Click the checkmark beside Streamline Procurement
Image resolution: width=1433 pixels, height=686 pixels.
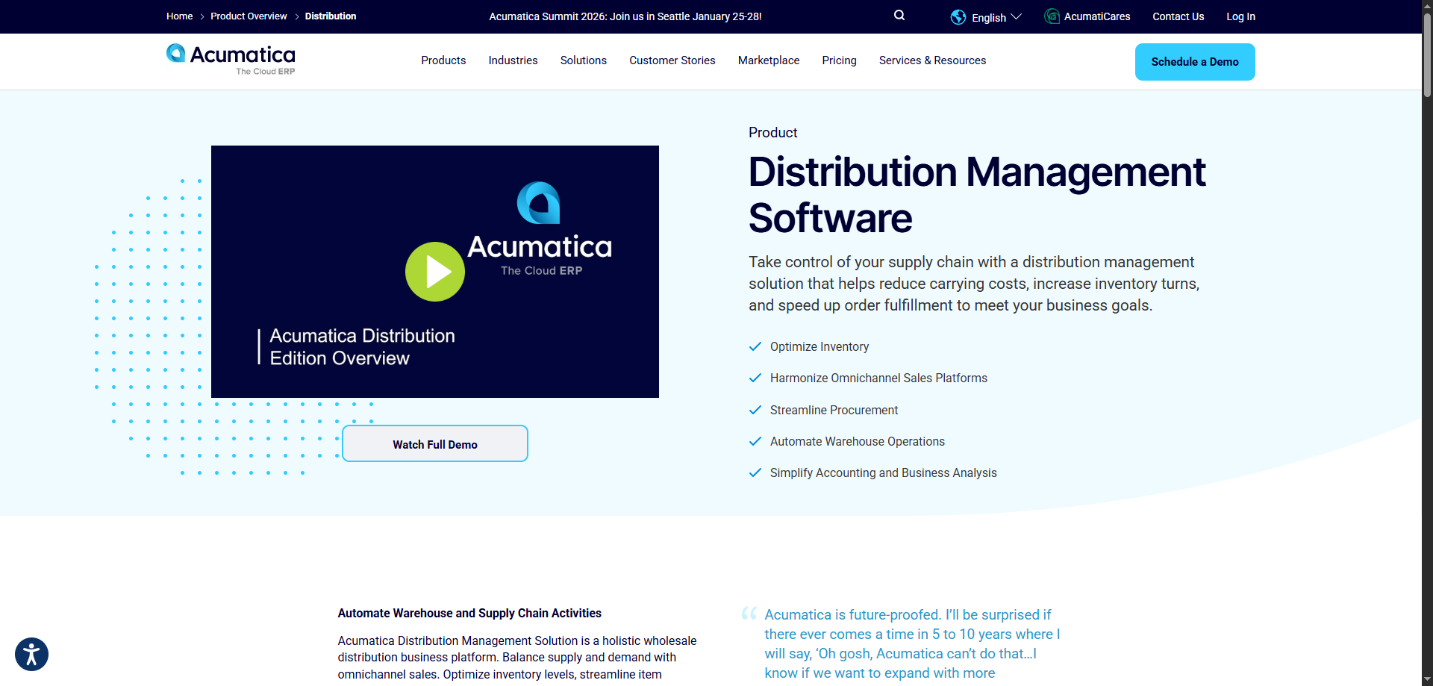tap(755, 410)
